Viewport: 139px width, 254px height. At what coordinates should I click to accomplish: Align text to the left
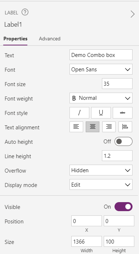(x=76, y=127)
